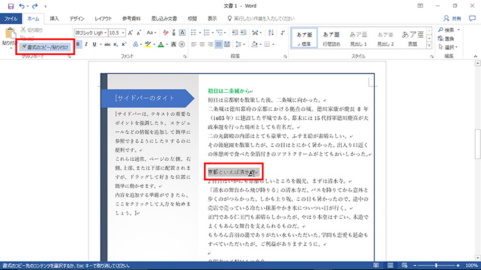Open the ファイル (File) tab
Image resolution: width=481 pixels, height=270 pixels.
point(10,19)
